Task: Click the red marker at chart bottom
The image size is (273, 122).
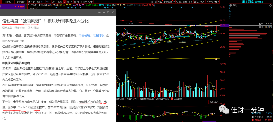Action: pos(216,59)
